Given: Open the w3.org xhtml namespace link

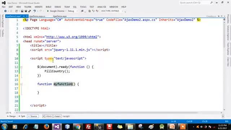Looking at the screenshot, I should pos(72,37).
